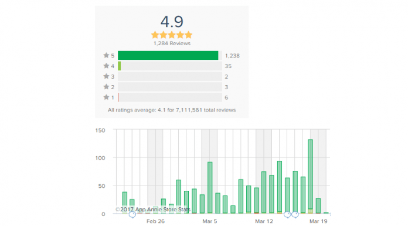The height and width of the screenshot is (226, 408).
Task: Click the 50 y-axis label
Action: point(102,186)
